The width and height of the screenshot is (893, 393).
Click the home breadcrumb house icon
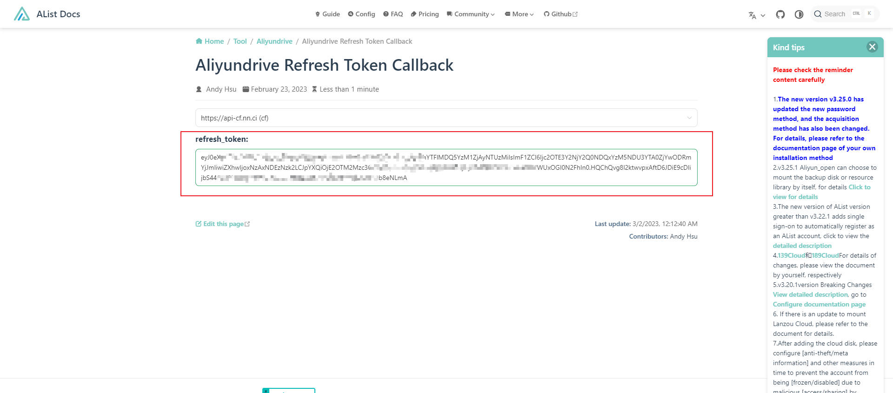pos(199,41)
